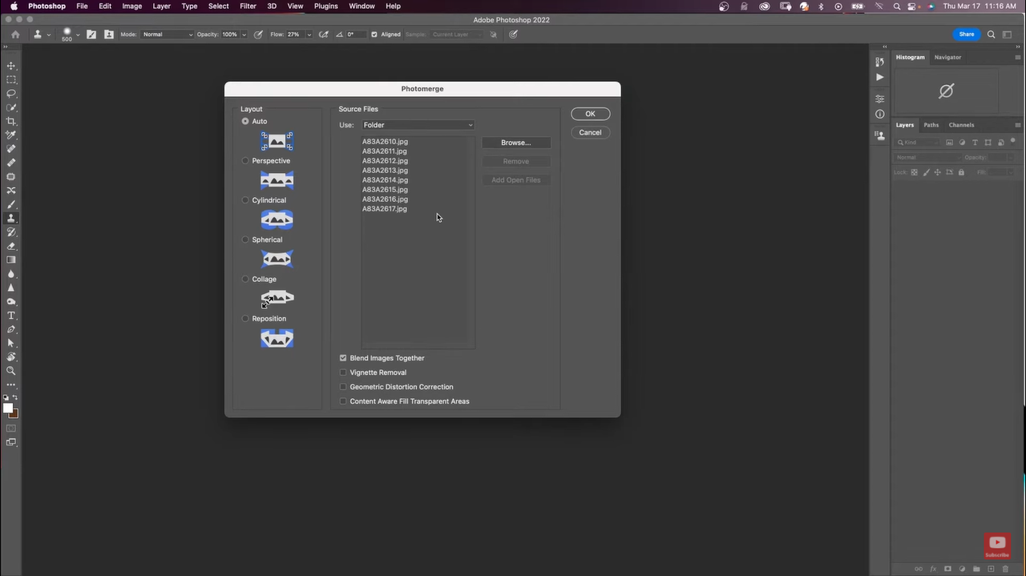Select the Spherical layout option
Screen dimensions: 1026x576
(245, 240)
